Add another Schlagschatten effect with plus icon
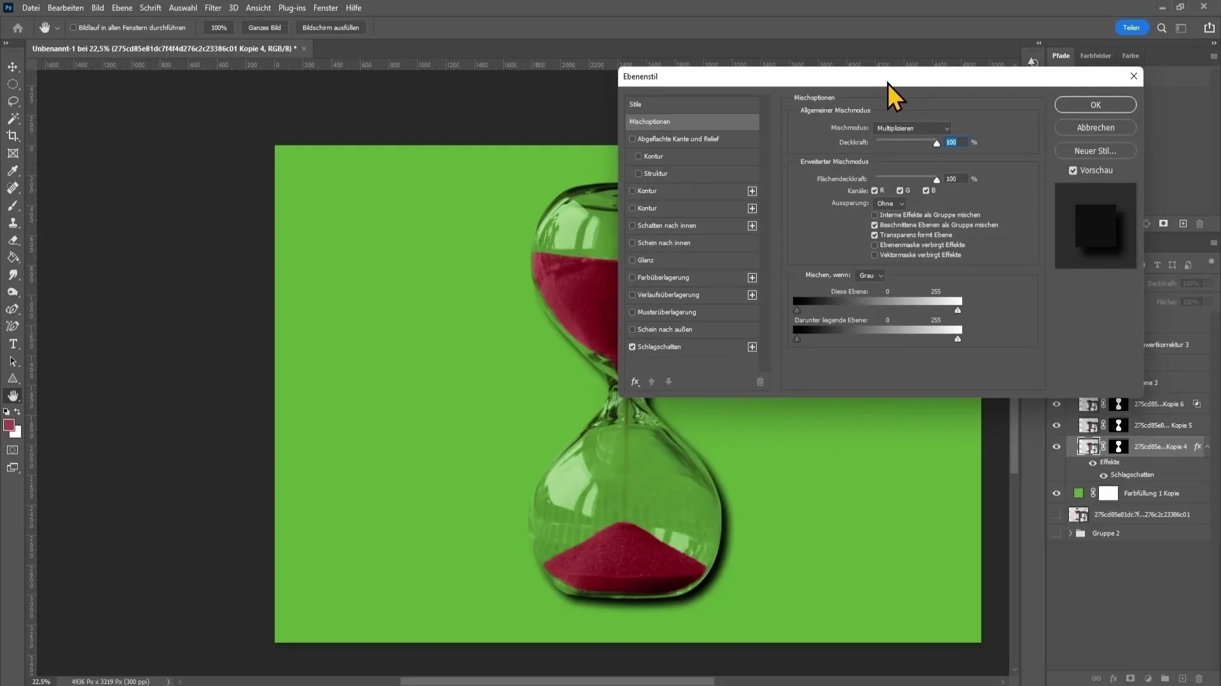Screen dimensions: 1221x686 pos(752,347)
